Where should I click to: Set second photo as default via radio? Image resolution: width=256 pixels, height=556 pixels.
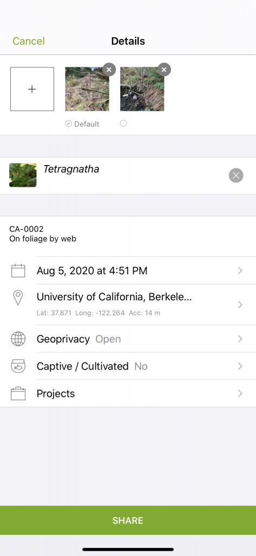(x=123, y=123)
